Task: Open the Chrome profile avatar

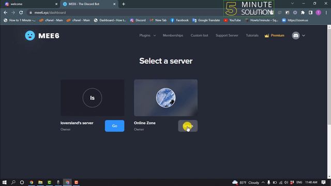Action: (319, 12)
